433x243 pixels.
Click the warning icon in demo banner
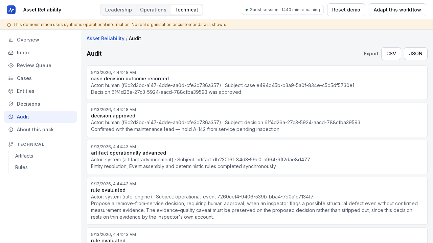9,25
